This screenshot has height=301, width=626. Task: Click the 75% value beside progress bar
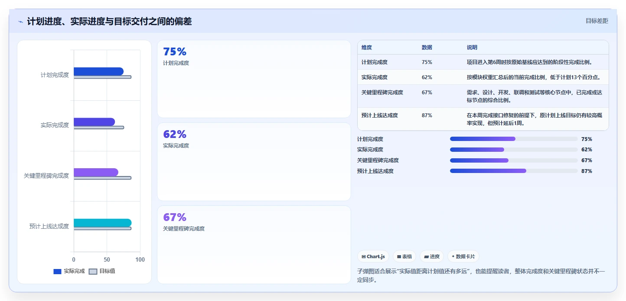pyautogui.click(x=587, y=139)
